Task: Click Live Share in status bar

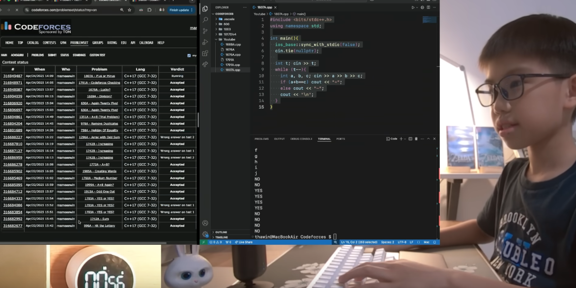Action: click(244, 242)
